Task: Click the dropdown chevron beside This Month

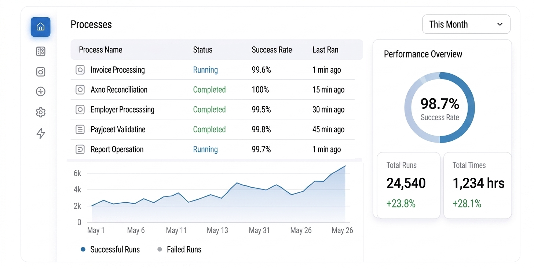Action: [x=500, y=24]
